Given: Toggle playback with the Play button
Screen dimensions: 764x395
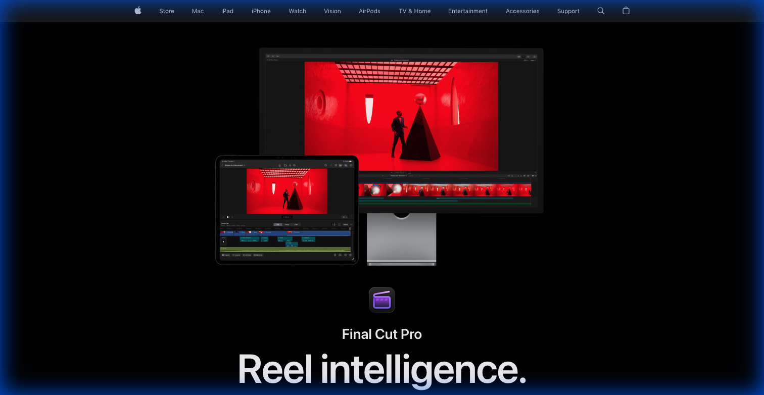Looking at the screenshot, I should [x=228, y=217].
